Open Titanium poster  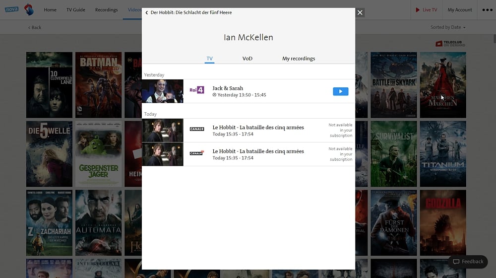(x=443, y=154)
